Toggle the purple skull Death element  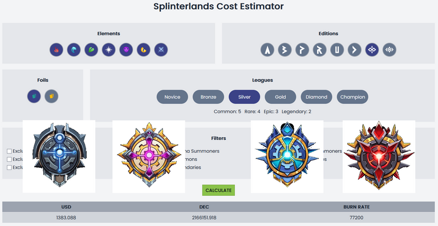[126, 50]
